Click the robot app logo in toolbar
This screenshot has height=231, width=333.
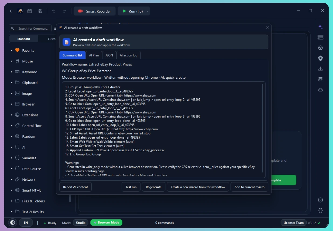click(20, 11)
